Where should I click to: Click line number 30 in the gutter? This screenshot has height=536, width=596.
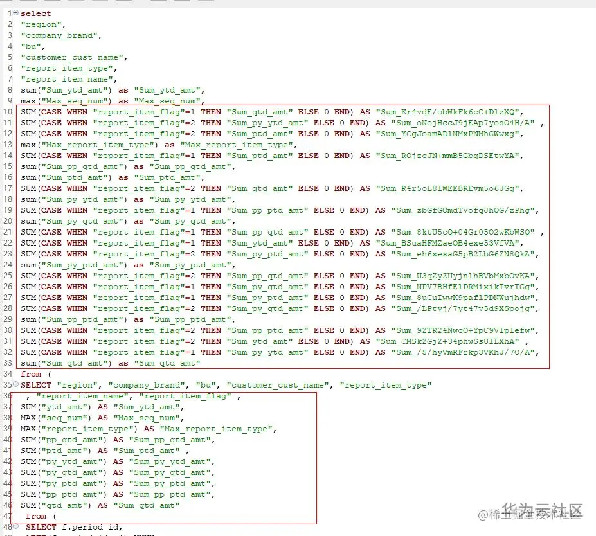coord(8,330)
